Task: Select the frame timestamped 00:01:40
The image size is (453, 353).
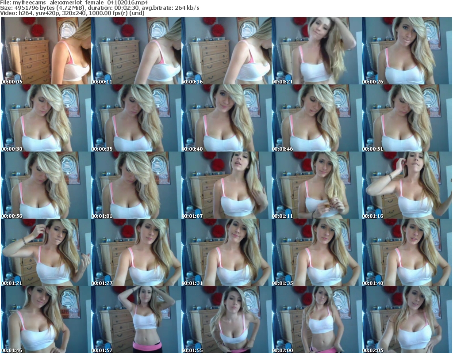Action: [x=407, y=252]
